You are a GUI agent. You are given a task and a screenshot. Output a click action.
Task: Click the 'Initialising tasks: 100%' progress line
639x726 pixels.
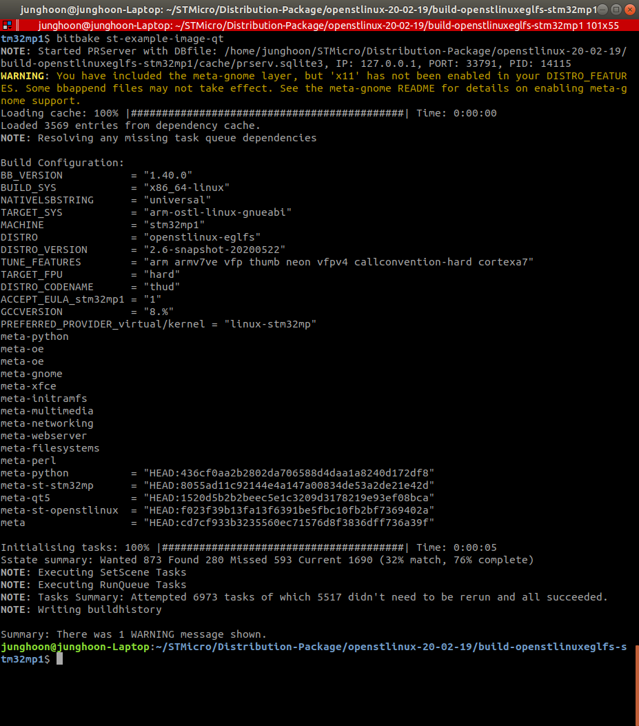(x=249, y=547)
